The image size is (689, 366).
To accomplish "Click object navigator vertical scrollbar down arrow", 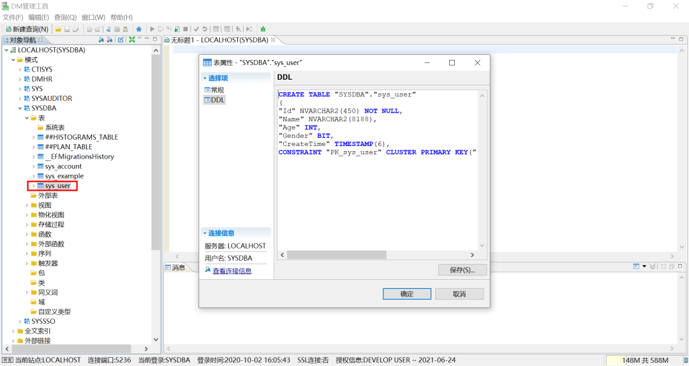I will [156, 340].
